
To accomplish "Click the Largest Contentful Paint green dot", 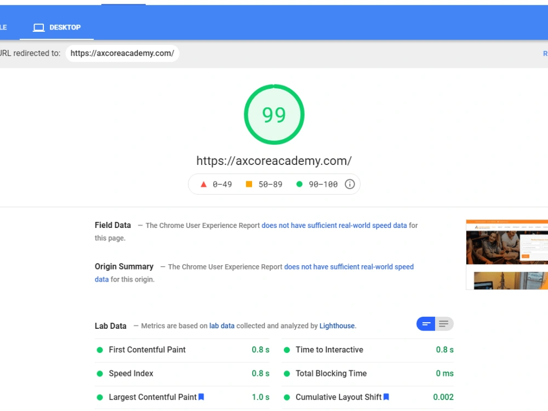I will click(100, 397).
